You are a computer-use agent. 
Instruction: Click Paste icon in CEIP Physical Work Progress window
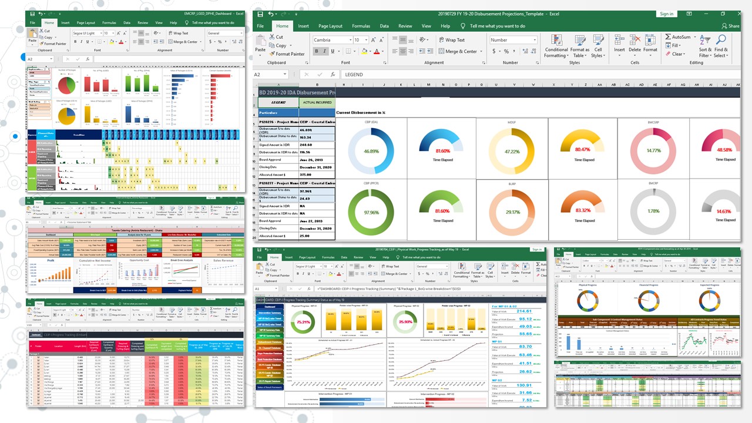click(260, 269)
